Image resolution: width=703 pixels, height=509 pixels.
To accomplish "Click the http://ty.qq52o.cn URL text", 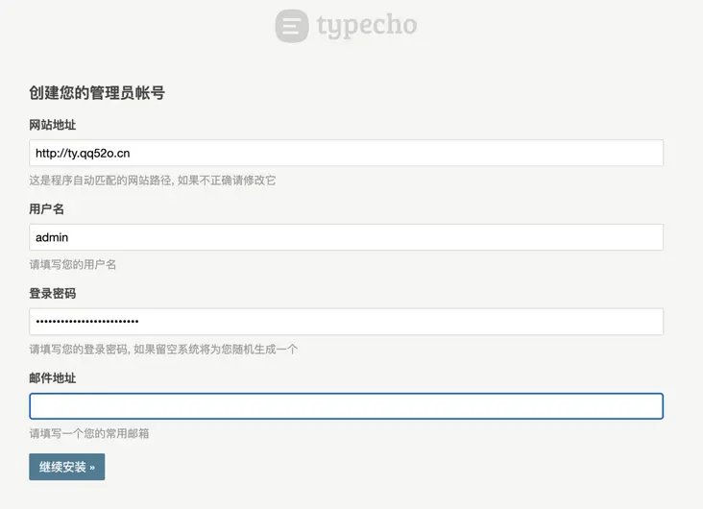I will pos(83,153).
